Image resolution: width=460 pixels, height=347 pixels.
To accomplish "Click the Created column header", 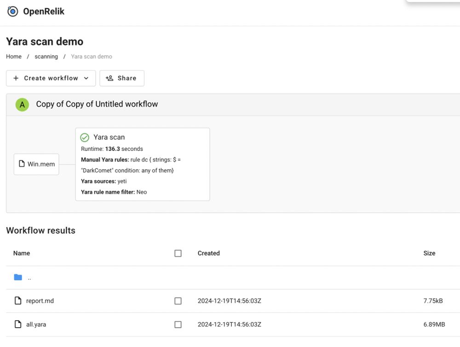I will (208, 253).
